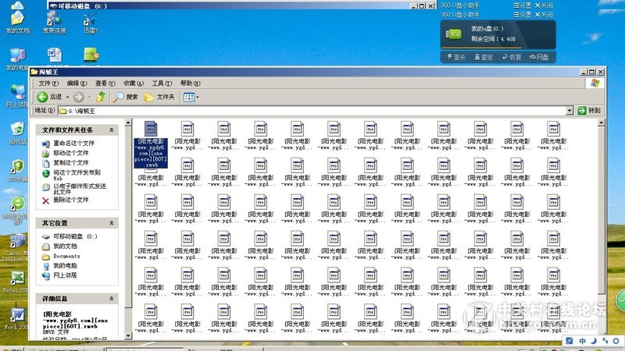Open the Views icon button

coord(189,97)
